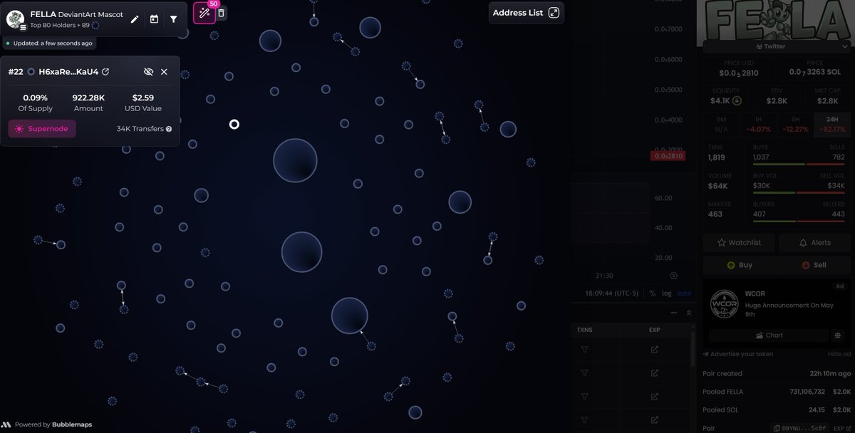Activate the magic wand tool with 50 badge
Viewport: 855px width, 433px height.
point(204,13)
